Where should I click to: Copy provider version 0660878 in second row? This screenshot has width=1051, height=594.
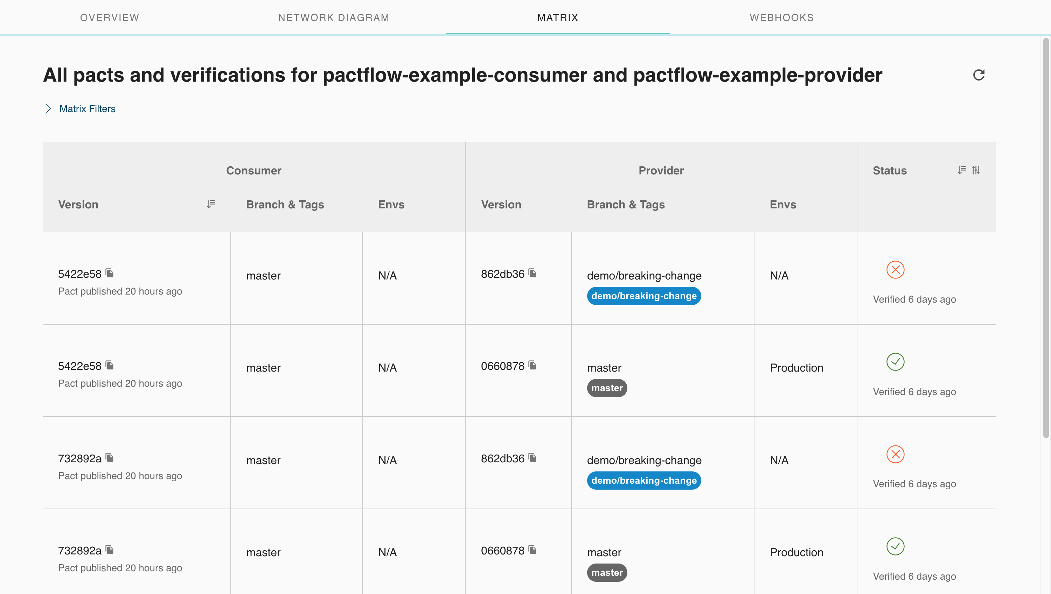click(x=533, y=365)
